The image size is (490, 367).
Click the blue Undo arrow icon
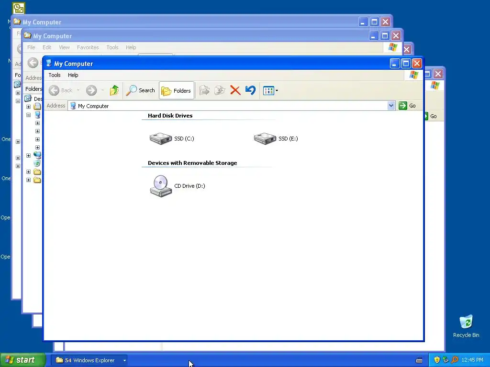(x=250, y=90)
